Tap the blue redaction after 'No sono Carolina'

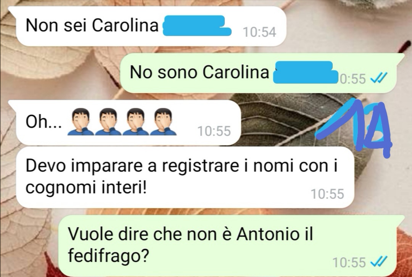306,72
